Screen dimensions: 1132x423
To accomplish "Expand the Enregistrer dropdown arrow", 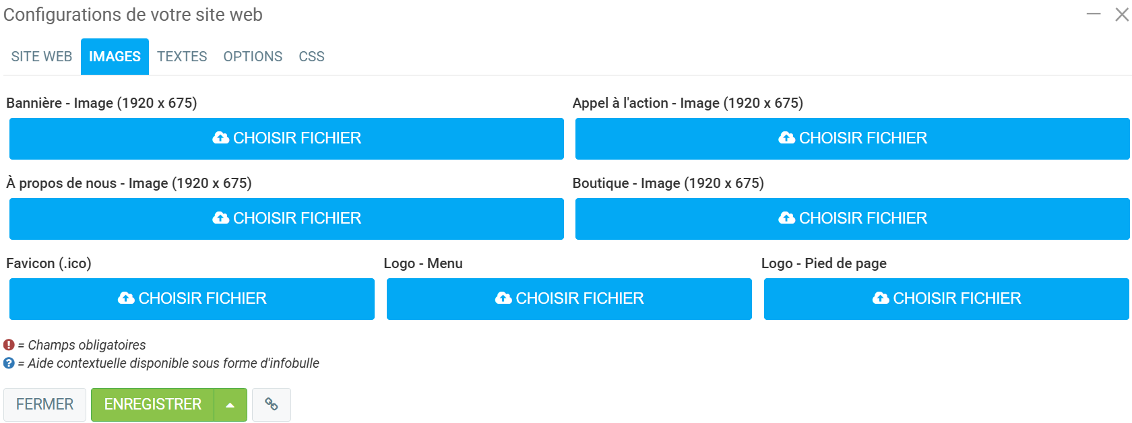I will click(x=230, y=405).
